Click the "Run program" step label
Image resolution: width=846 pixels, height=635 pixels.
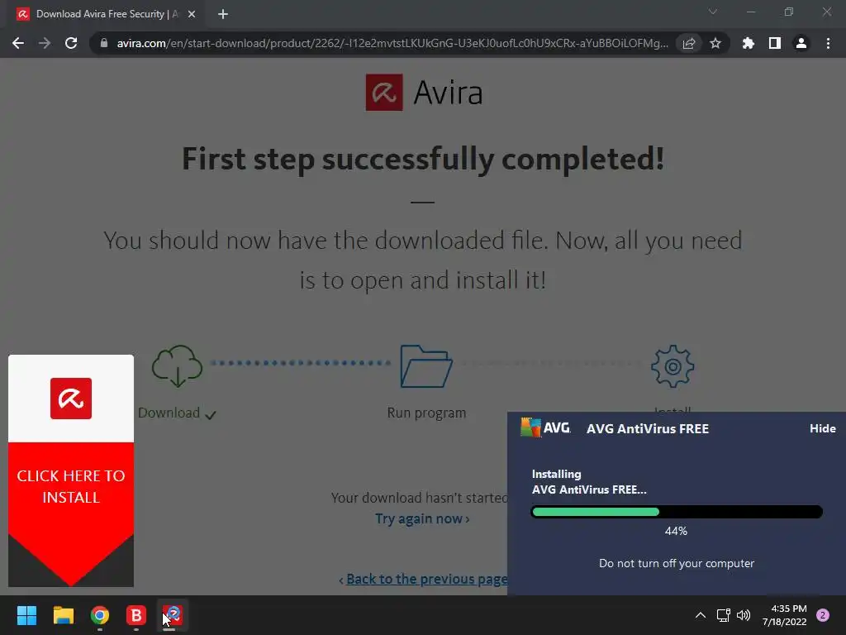[426, 413]
